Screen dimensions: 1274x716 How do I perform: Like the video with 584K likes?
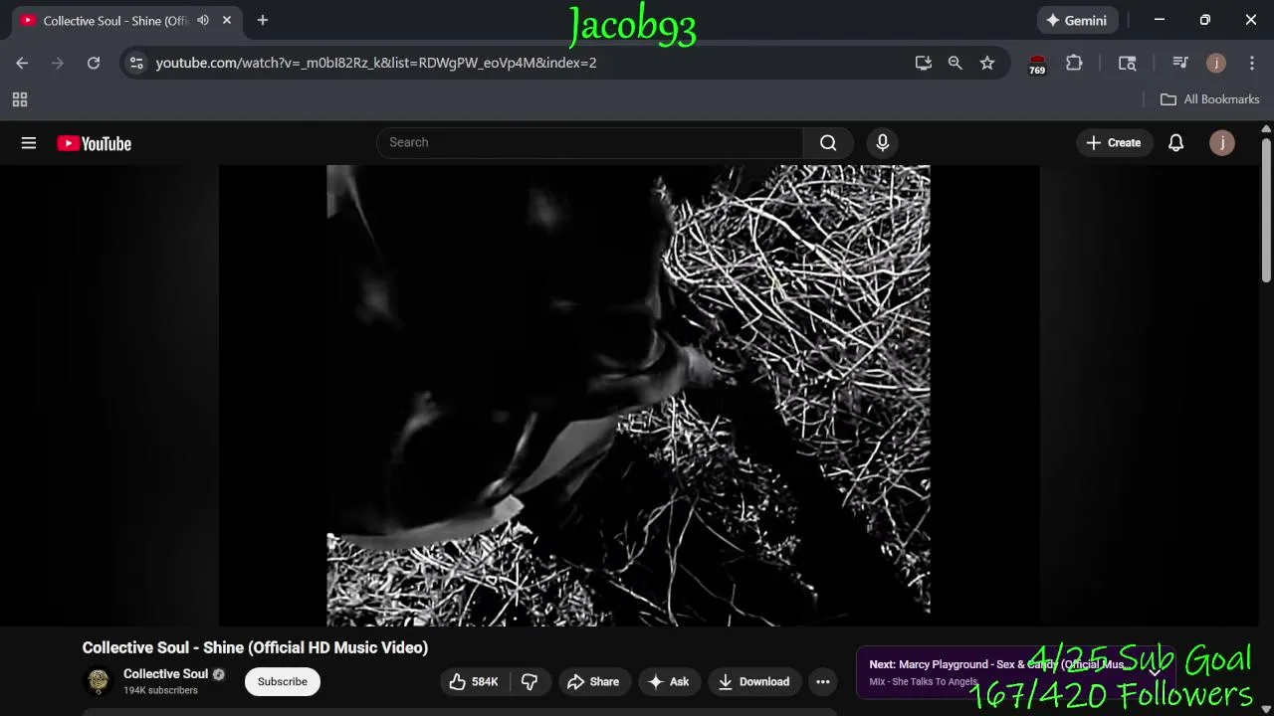click(474, 681)
